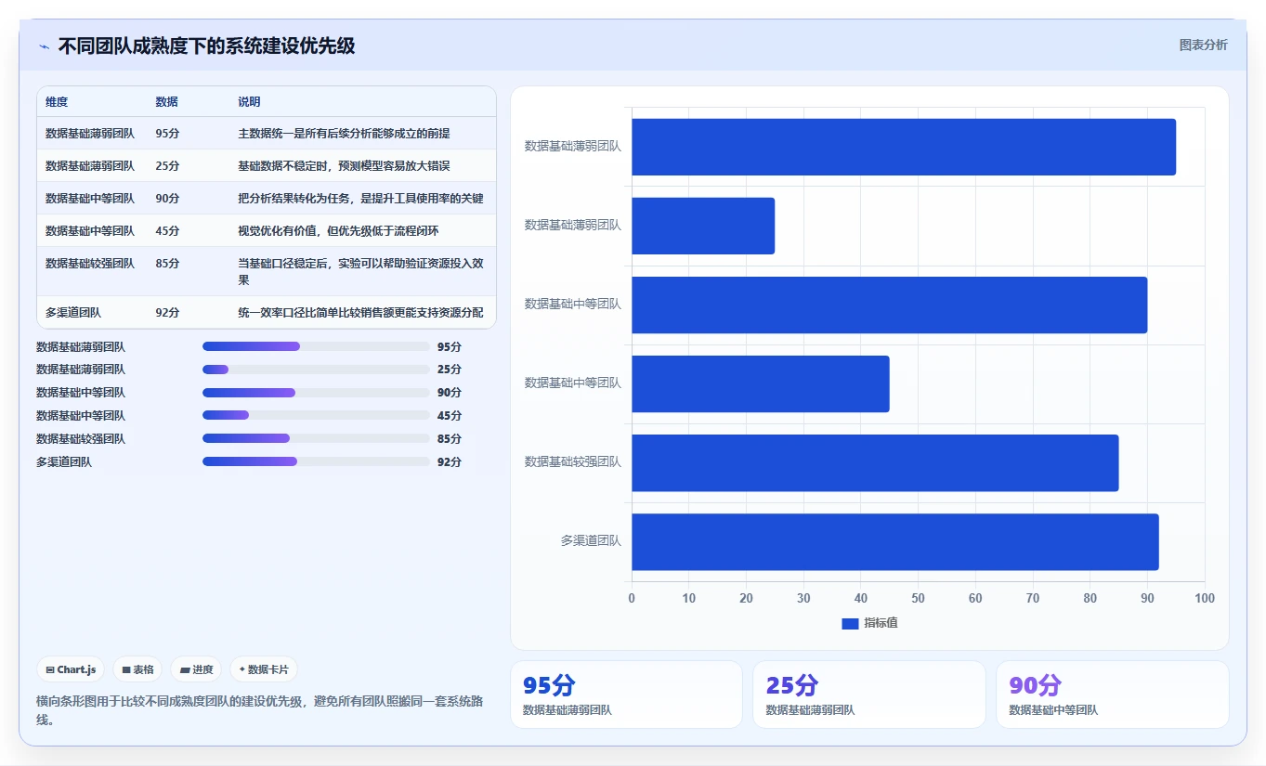Open the 95分 数据基础薄弱团队 stat card
The image size is (1266, 766).
(626, 695)
